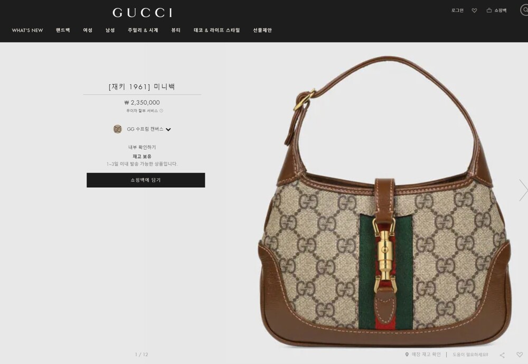Open the wishlist heart icon in header
The image size is (528, 364).
click(474, 11)
